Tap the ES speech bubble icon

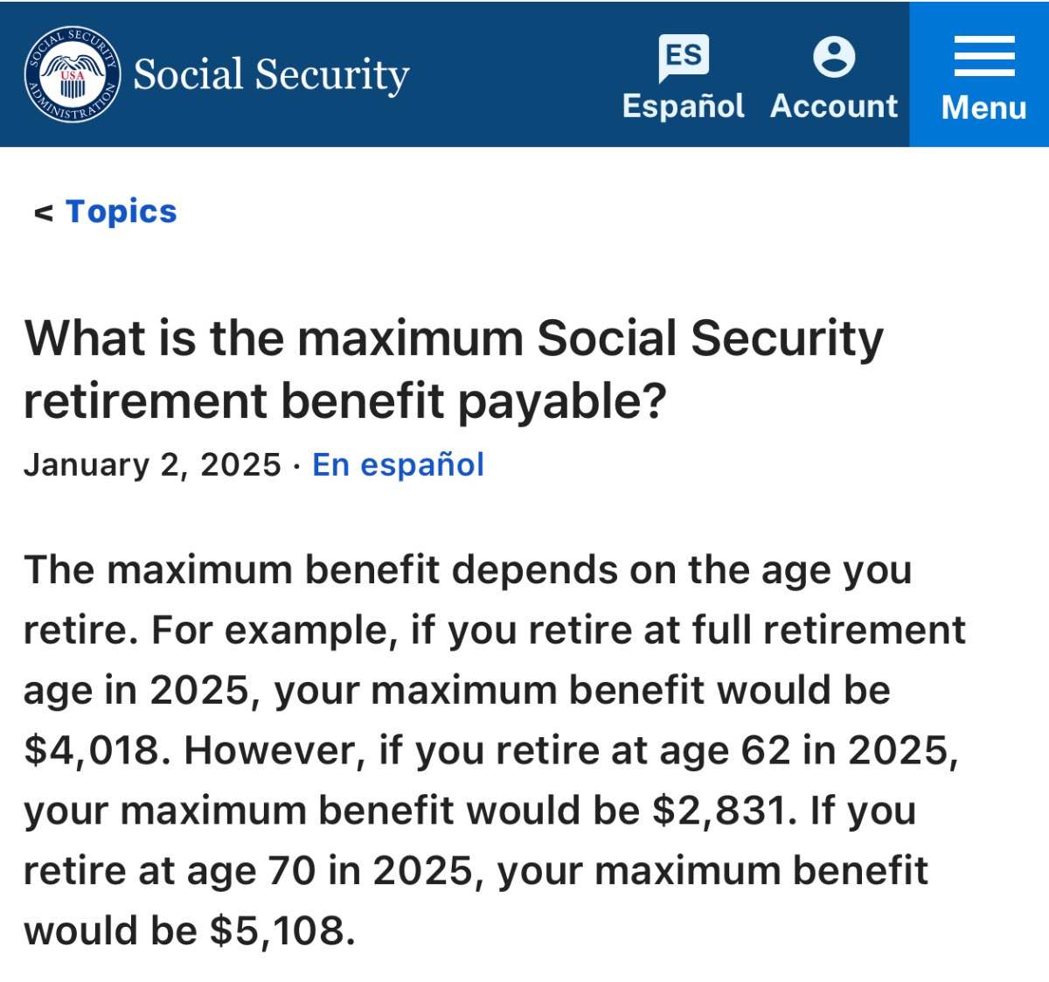(684, 57)
